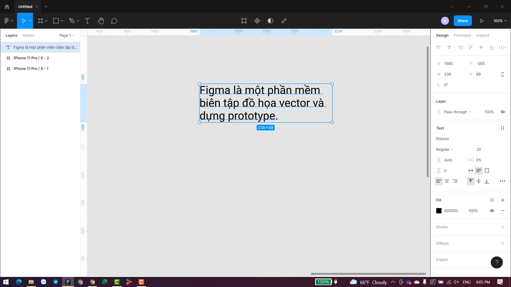Switch to the Assets tab
Image resolution: width=511 pixels, height=287 pixels.
pos(28,35)
